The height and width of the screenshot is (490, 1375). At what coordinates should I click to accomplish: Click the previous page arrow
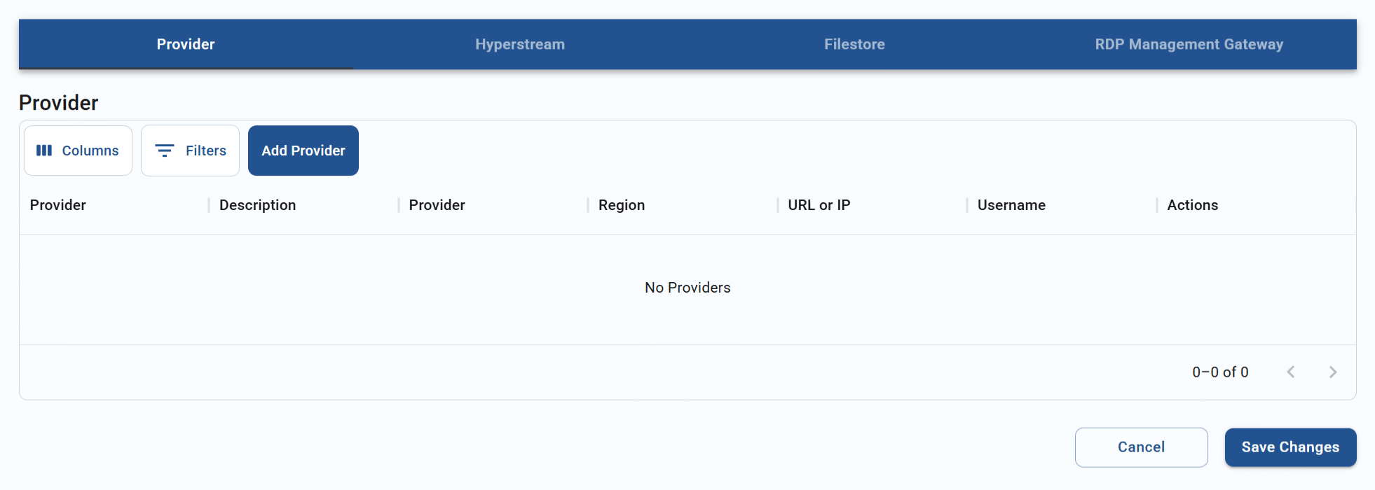coord(1291,372)
